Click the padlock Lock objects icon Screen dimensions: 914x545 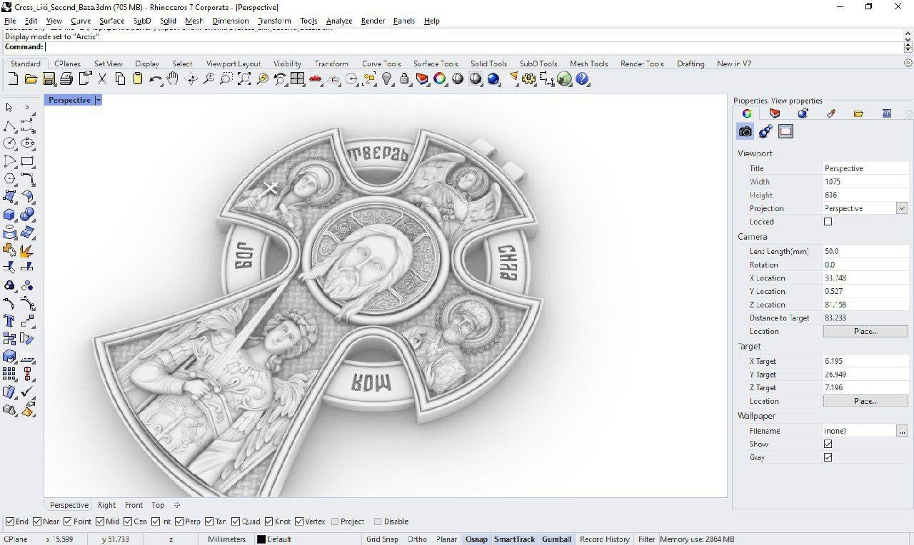405,79
